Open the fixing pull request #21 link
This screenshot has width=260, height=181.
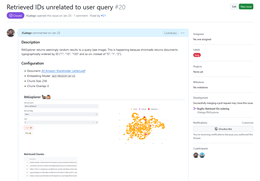[x=103, y=16]
